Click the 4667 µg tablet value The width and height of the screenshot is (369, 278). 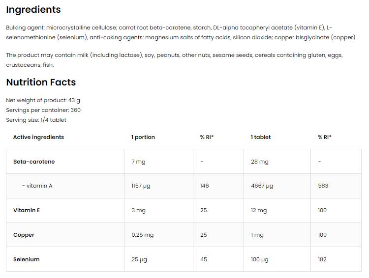[262, 186]
